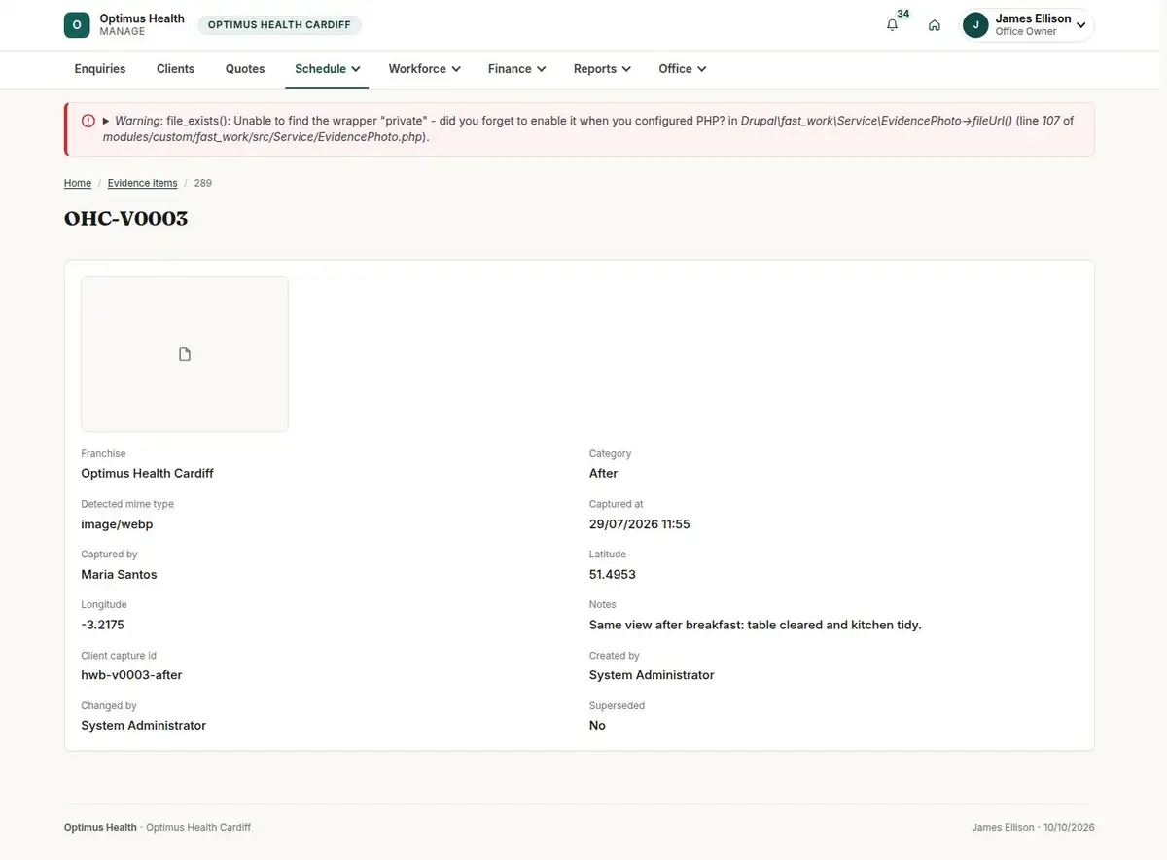This screenshot has width=1167, height=860.
Task: Go to the Enquiries tab
Action: pyautogui.click(x=100, y=69)
